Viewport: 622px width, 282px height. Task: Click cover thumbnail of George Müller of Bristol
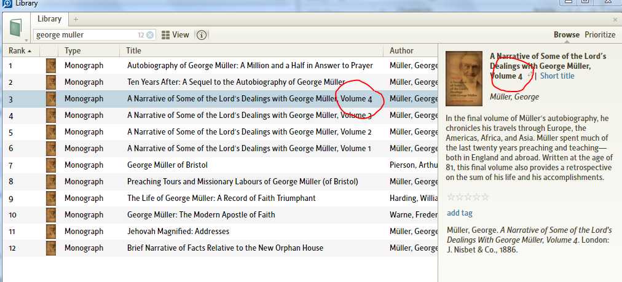tap(51, 165)
